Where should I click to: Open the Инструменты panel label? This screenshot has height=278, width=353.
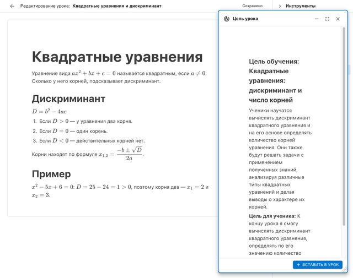(x=300, y=6)
